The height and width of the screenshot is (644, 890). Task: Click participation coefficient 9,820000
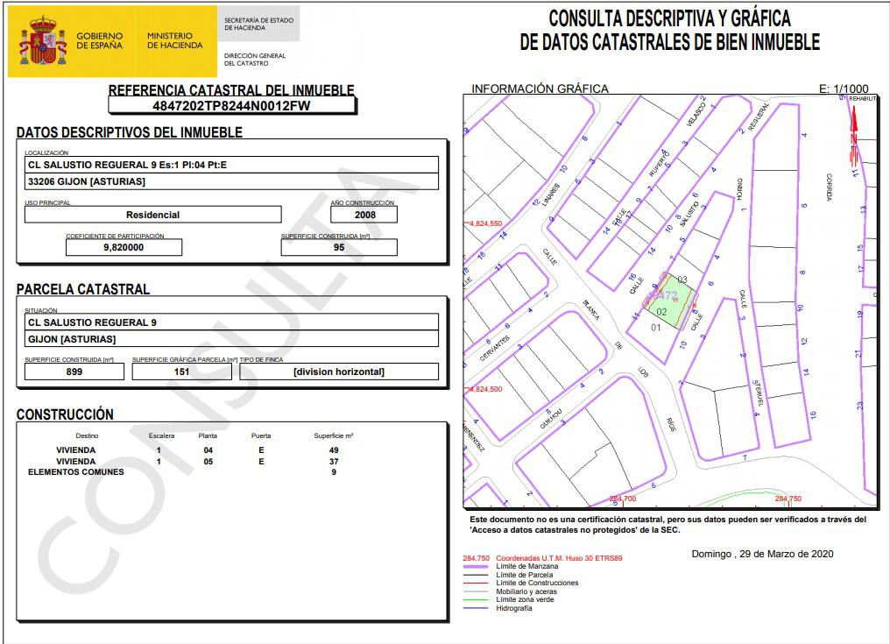pyautogui.click(x=124, y=248)
